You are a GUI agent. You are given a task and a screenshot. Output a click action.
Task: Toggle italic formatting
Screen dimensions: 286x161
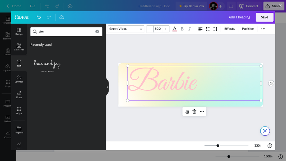coord(190,29)
